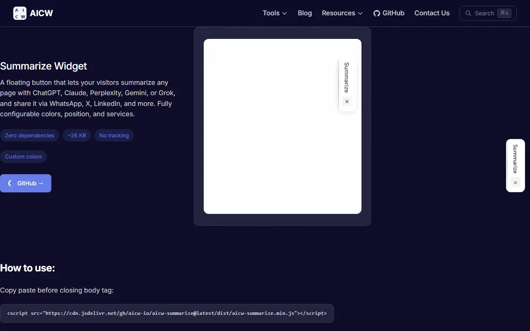530x331 pixels.
Task: Click the ~26 KB badge
Action: (x=77, y=135)
